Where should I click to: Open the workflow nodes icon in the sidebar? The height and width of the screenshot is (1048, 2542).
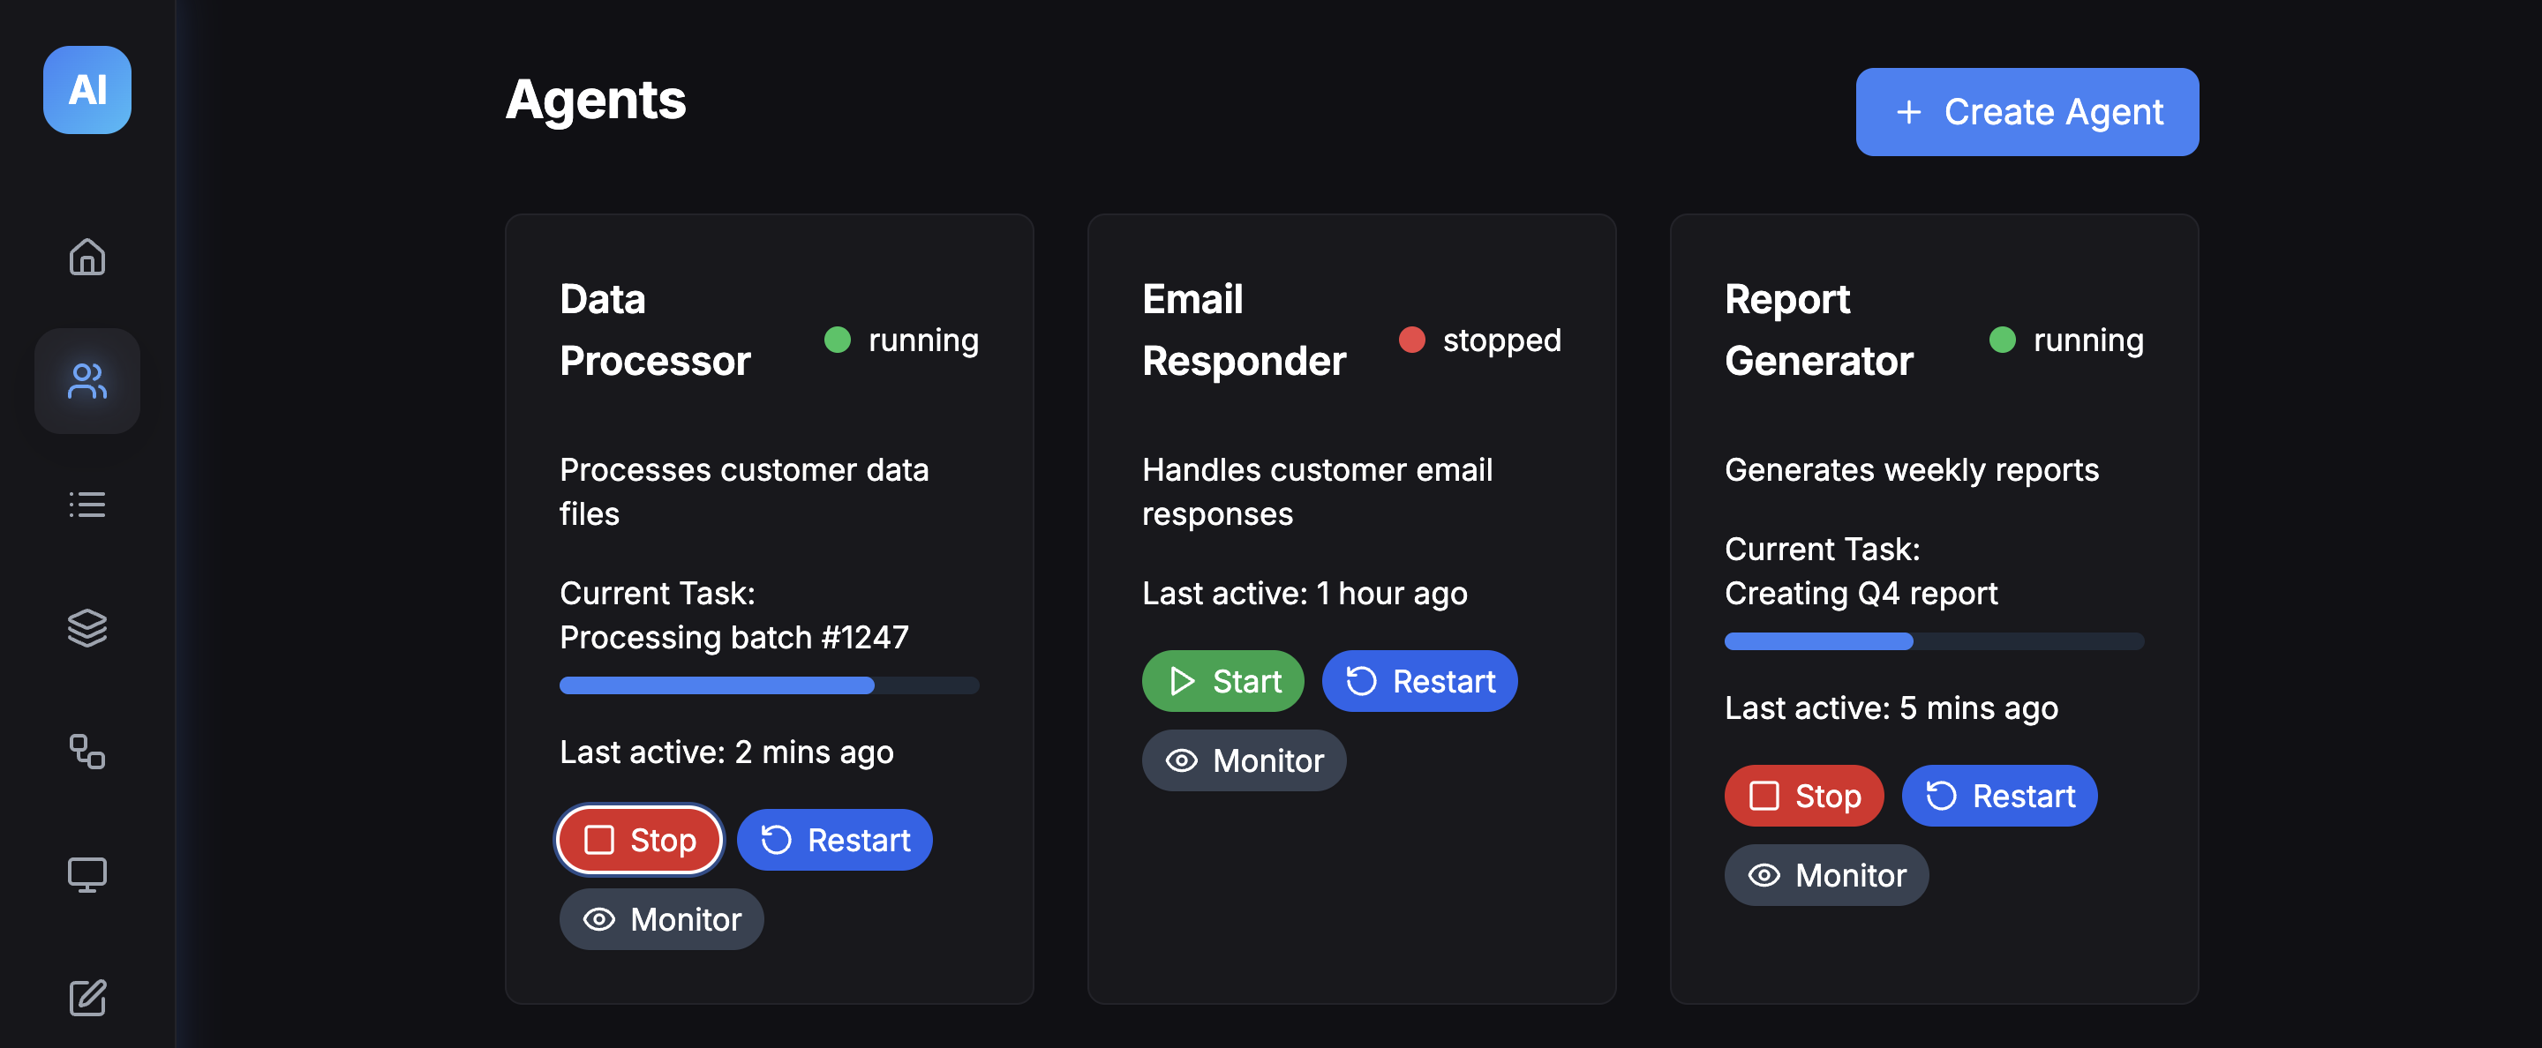86,752
